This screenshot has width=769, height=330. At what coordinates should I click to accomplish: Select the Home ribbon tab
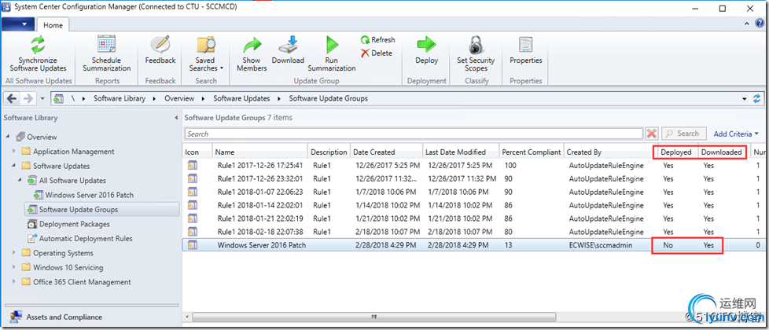[x=53, y=24]
